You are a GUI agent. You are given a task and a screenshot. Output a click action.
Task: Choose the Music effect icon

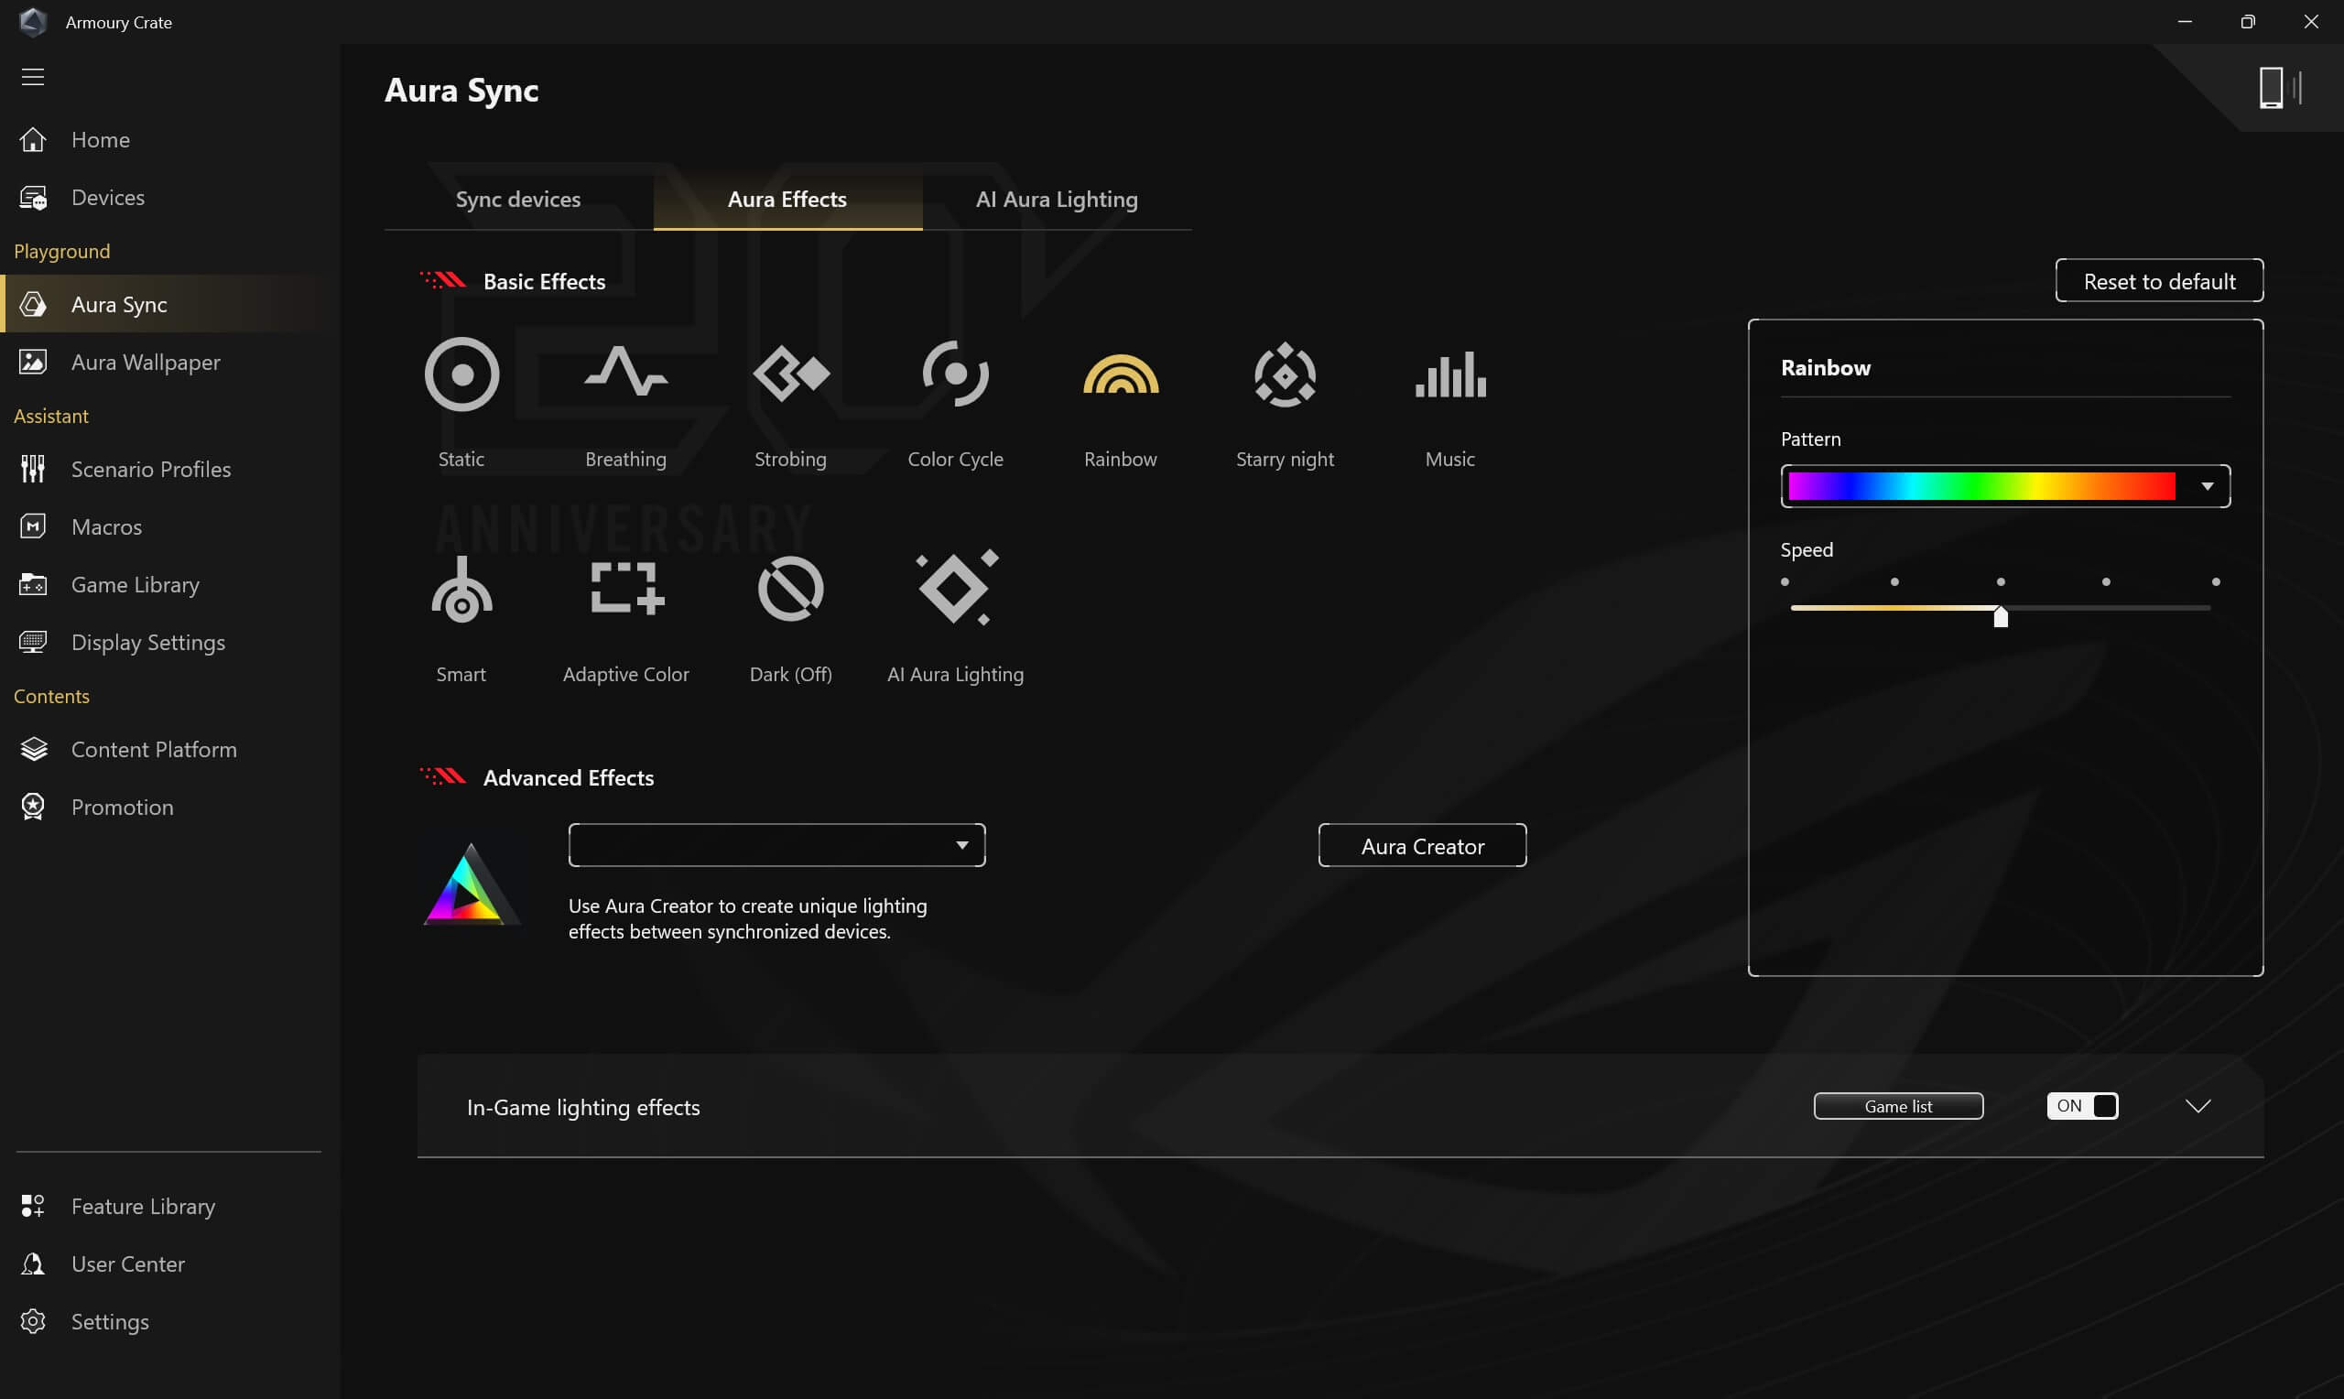tap(1449, 374)
